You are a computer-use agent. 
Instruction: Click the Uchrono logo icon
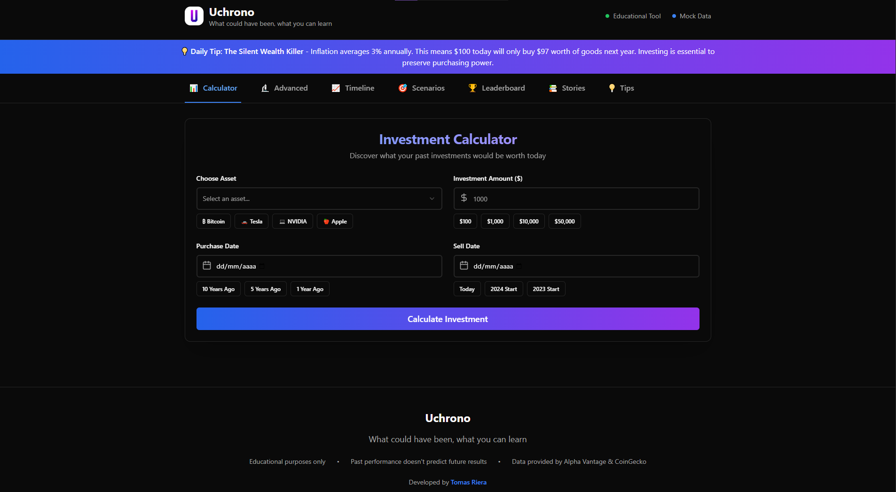point(194,16)
